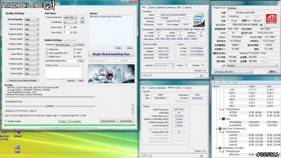The height and width of the screenshot is (158, 281).
Task: Toggle the 64 bit checkbox
Action: (75, 49)
